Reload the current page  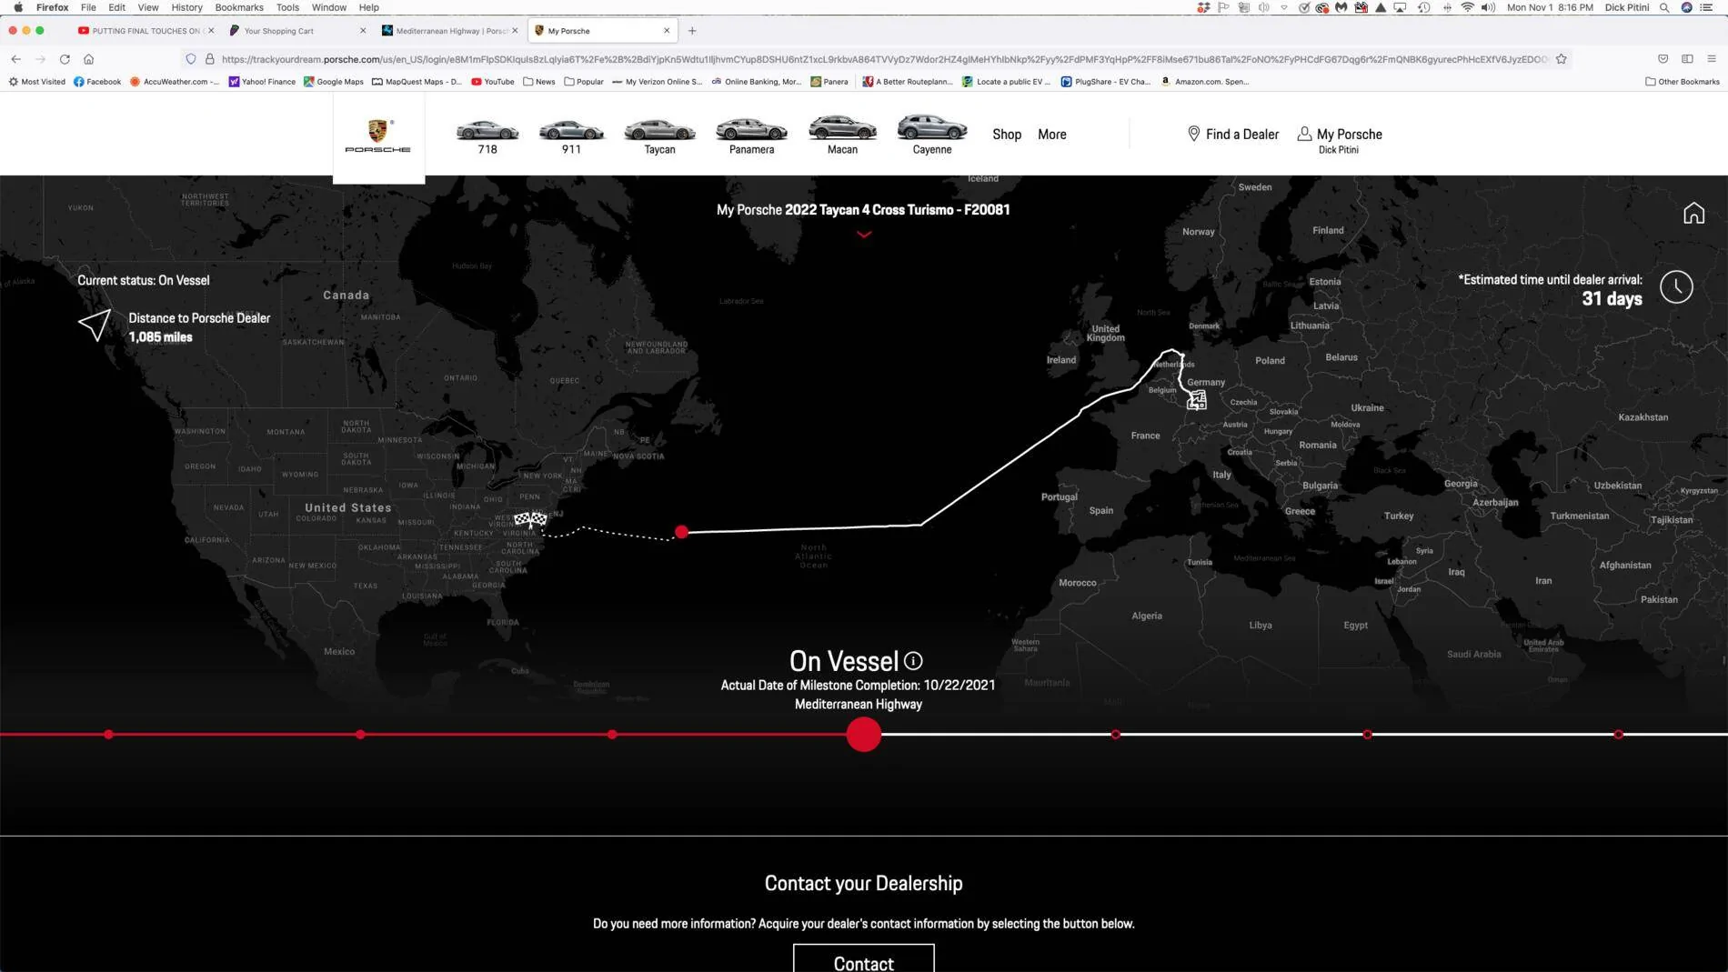pyautogui.click(x=65, y=59)
